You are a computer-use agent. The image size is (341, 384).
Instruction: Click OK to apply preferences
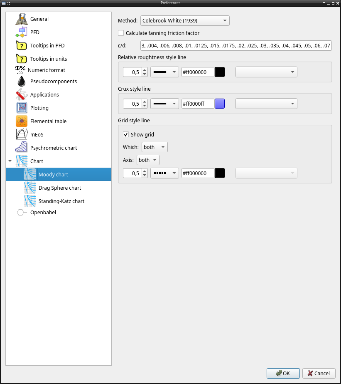pyautogui.click(x=283, y=373)
